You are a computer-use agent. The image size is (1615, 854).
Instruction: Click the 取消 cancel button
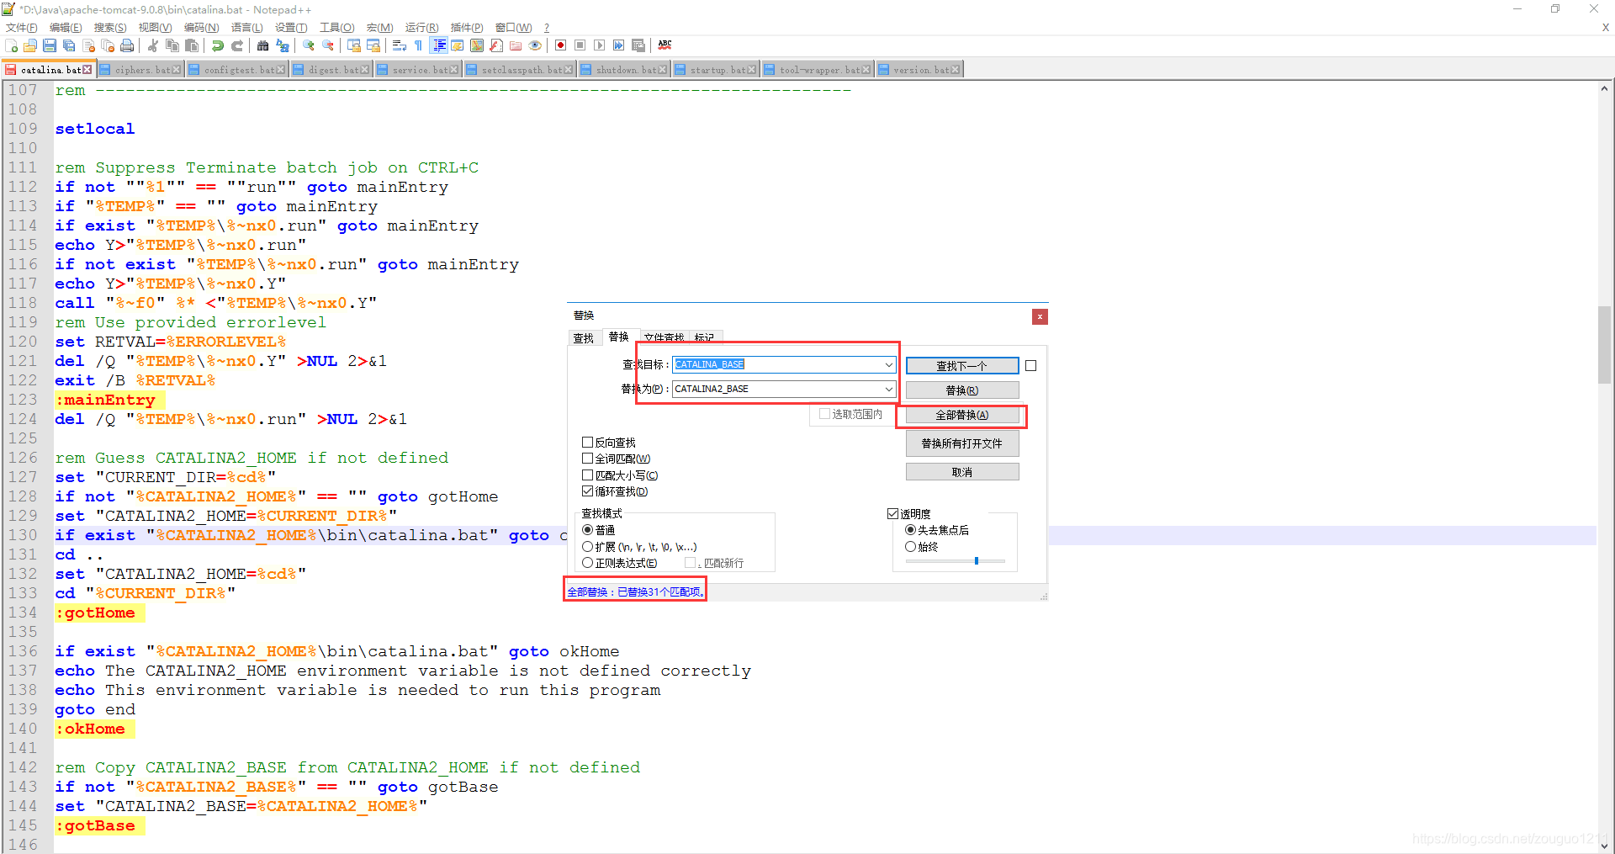coord(962,472)
